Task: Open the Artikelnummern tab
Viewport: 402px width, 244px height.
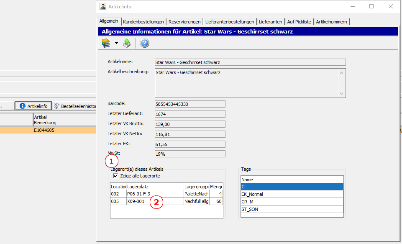Action: pyautogui.click(x=331, y=22)
